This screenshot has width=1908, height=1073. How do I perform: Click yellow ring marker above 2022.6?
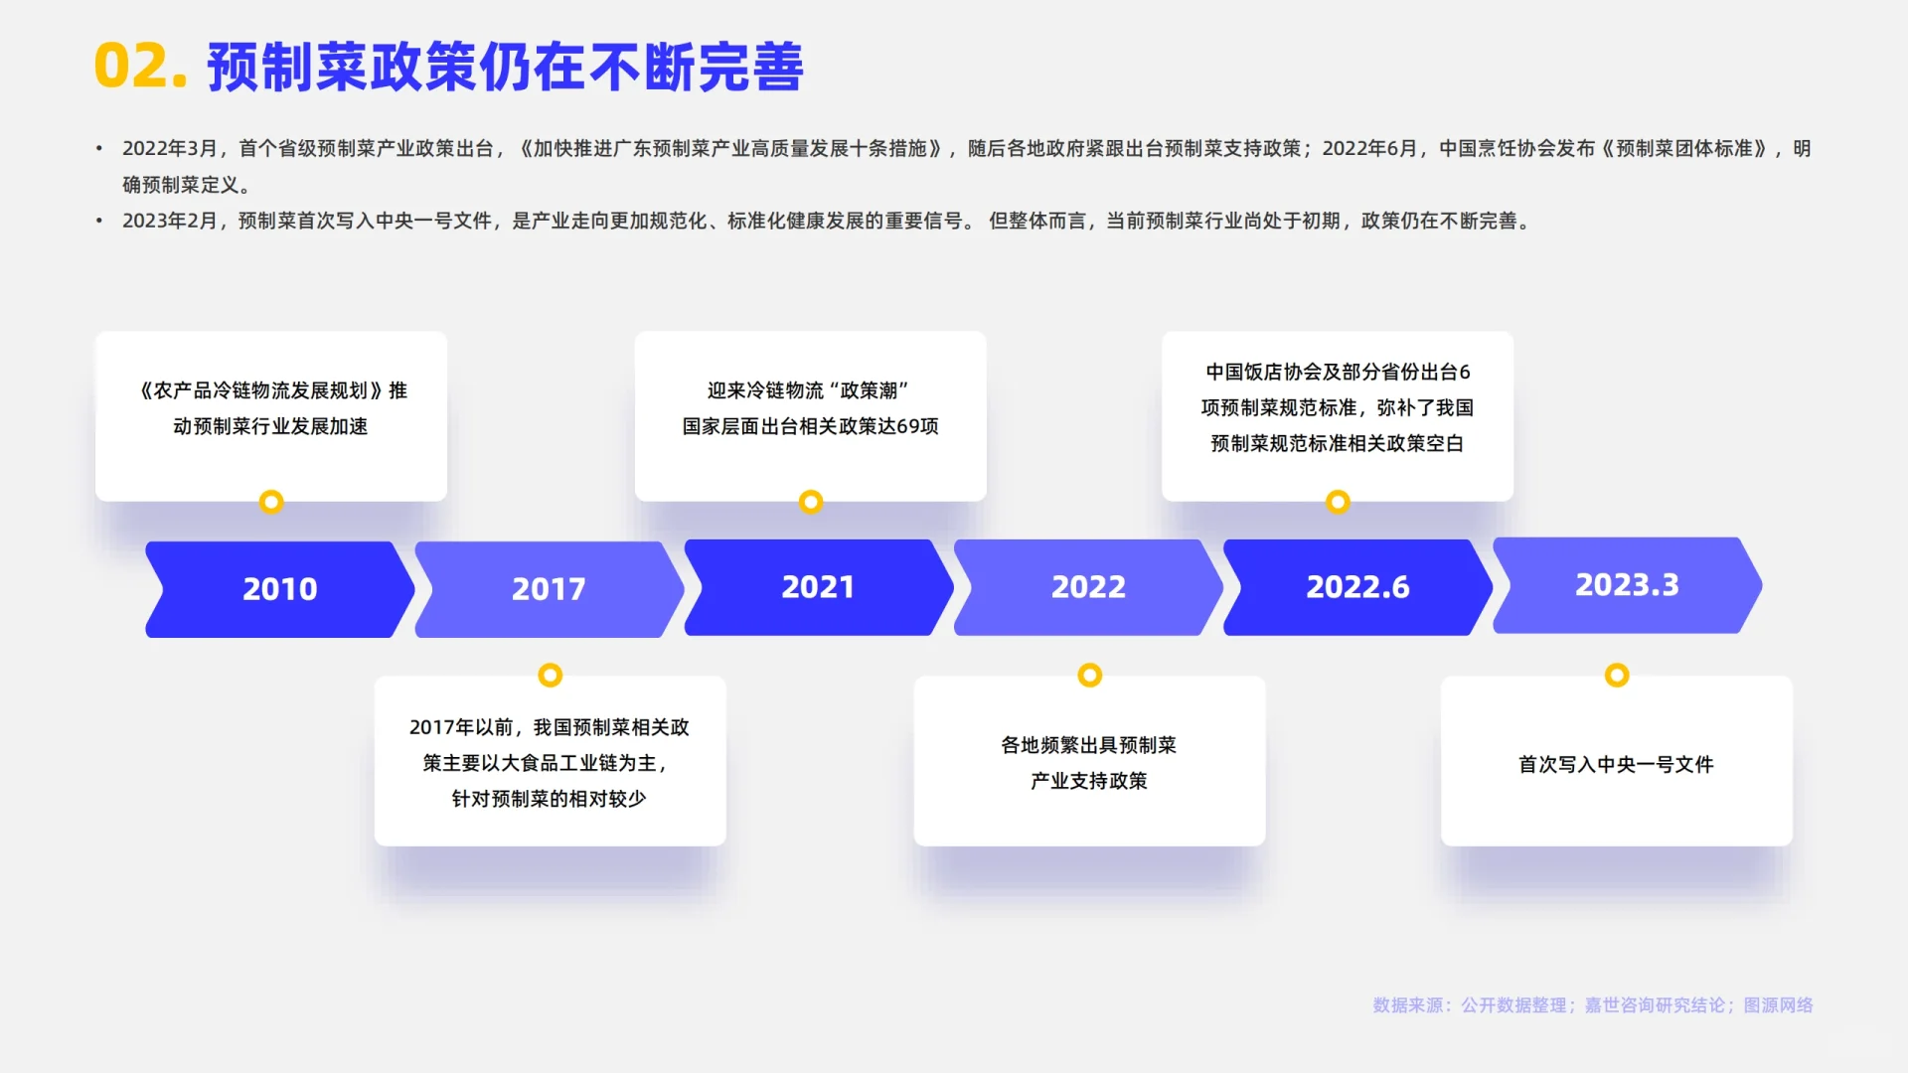[1339, 502]
